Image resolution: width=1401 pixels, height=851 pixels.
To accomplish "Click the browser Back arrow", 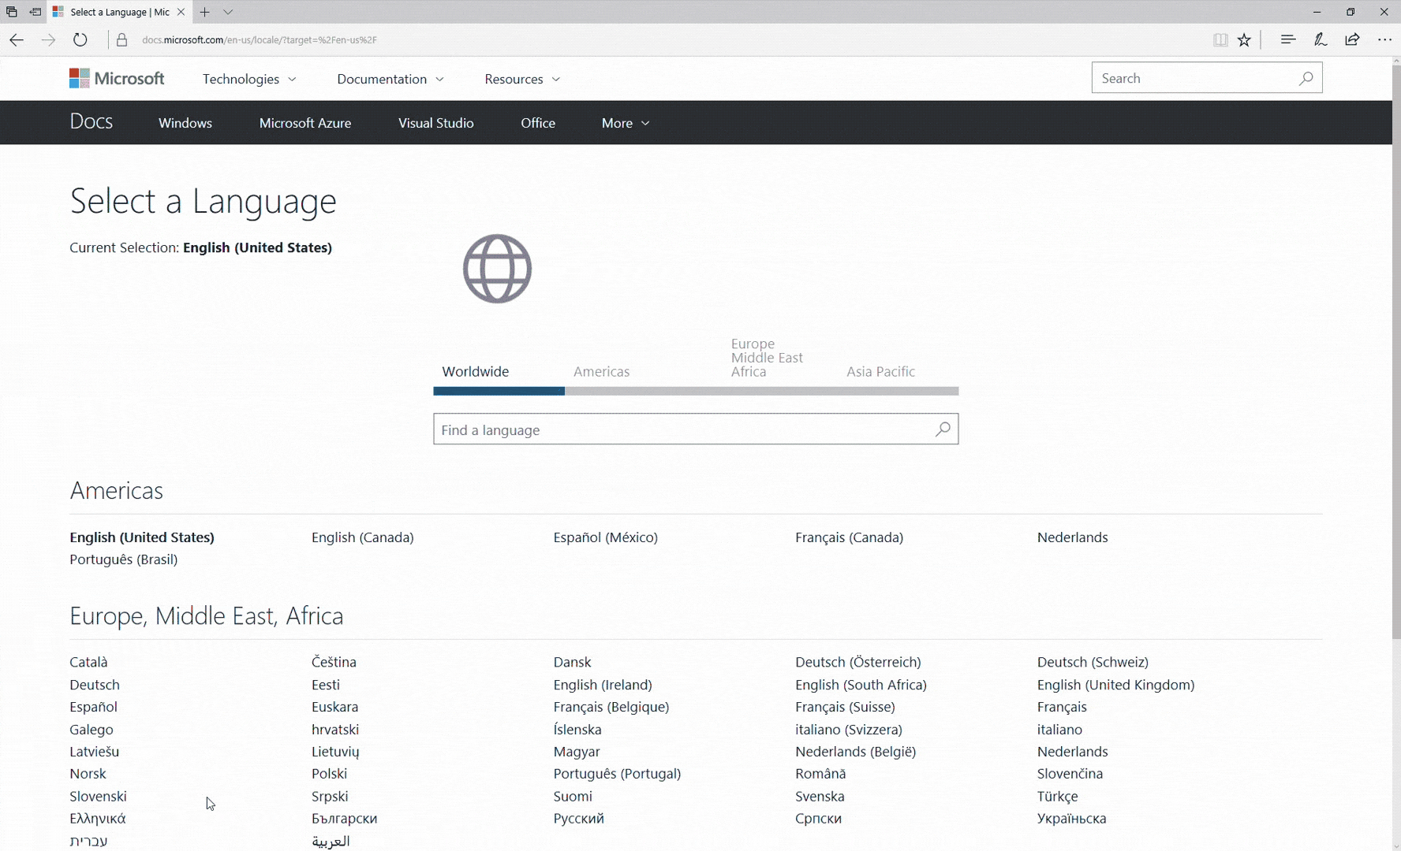I will (17, 39).
